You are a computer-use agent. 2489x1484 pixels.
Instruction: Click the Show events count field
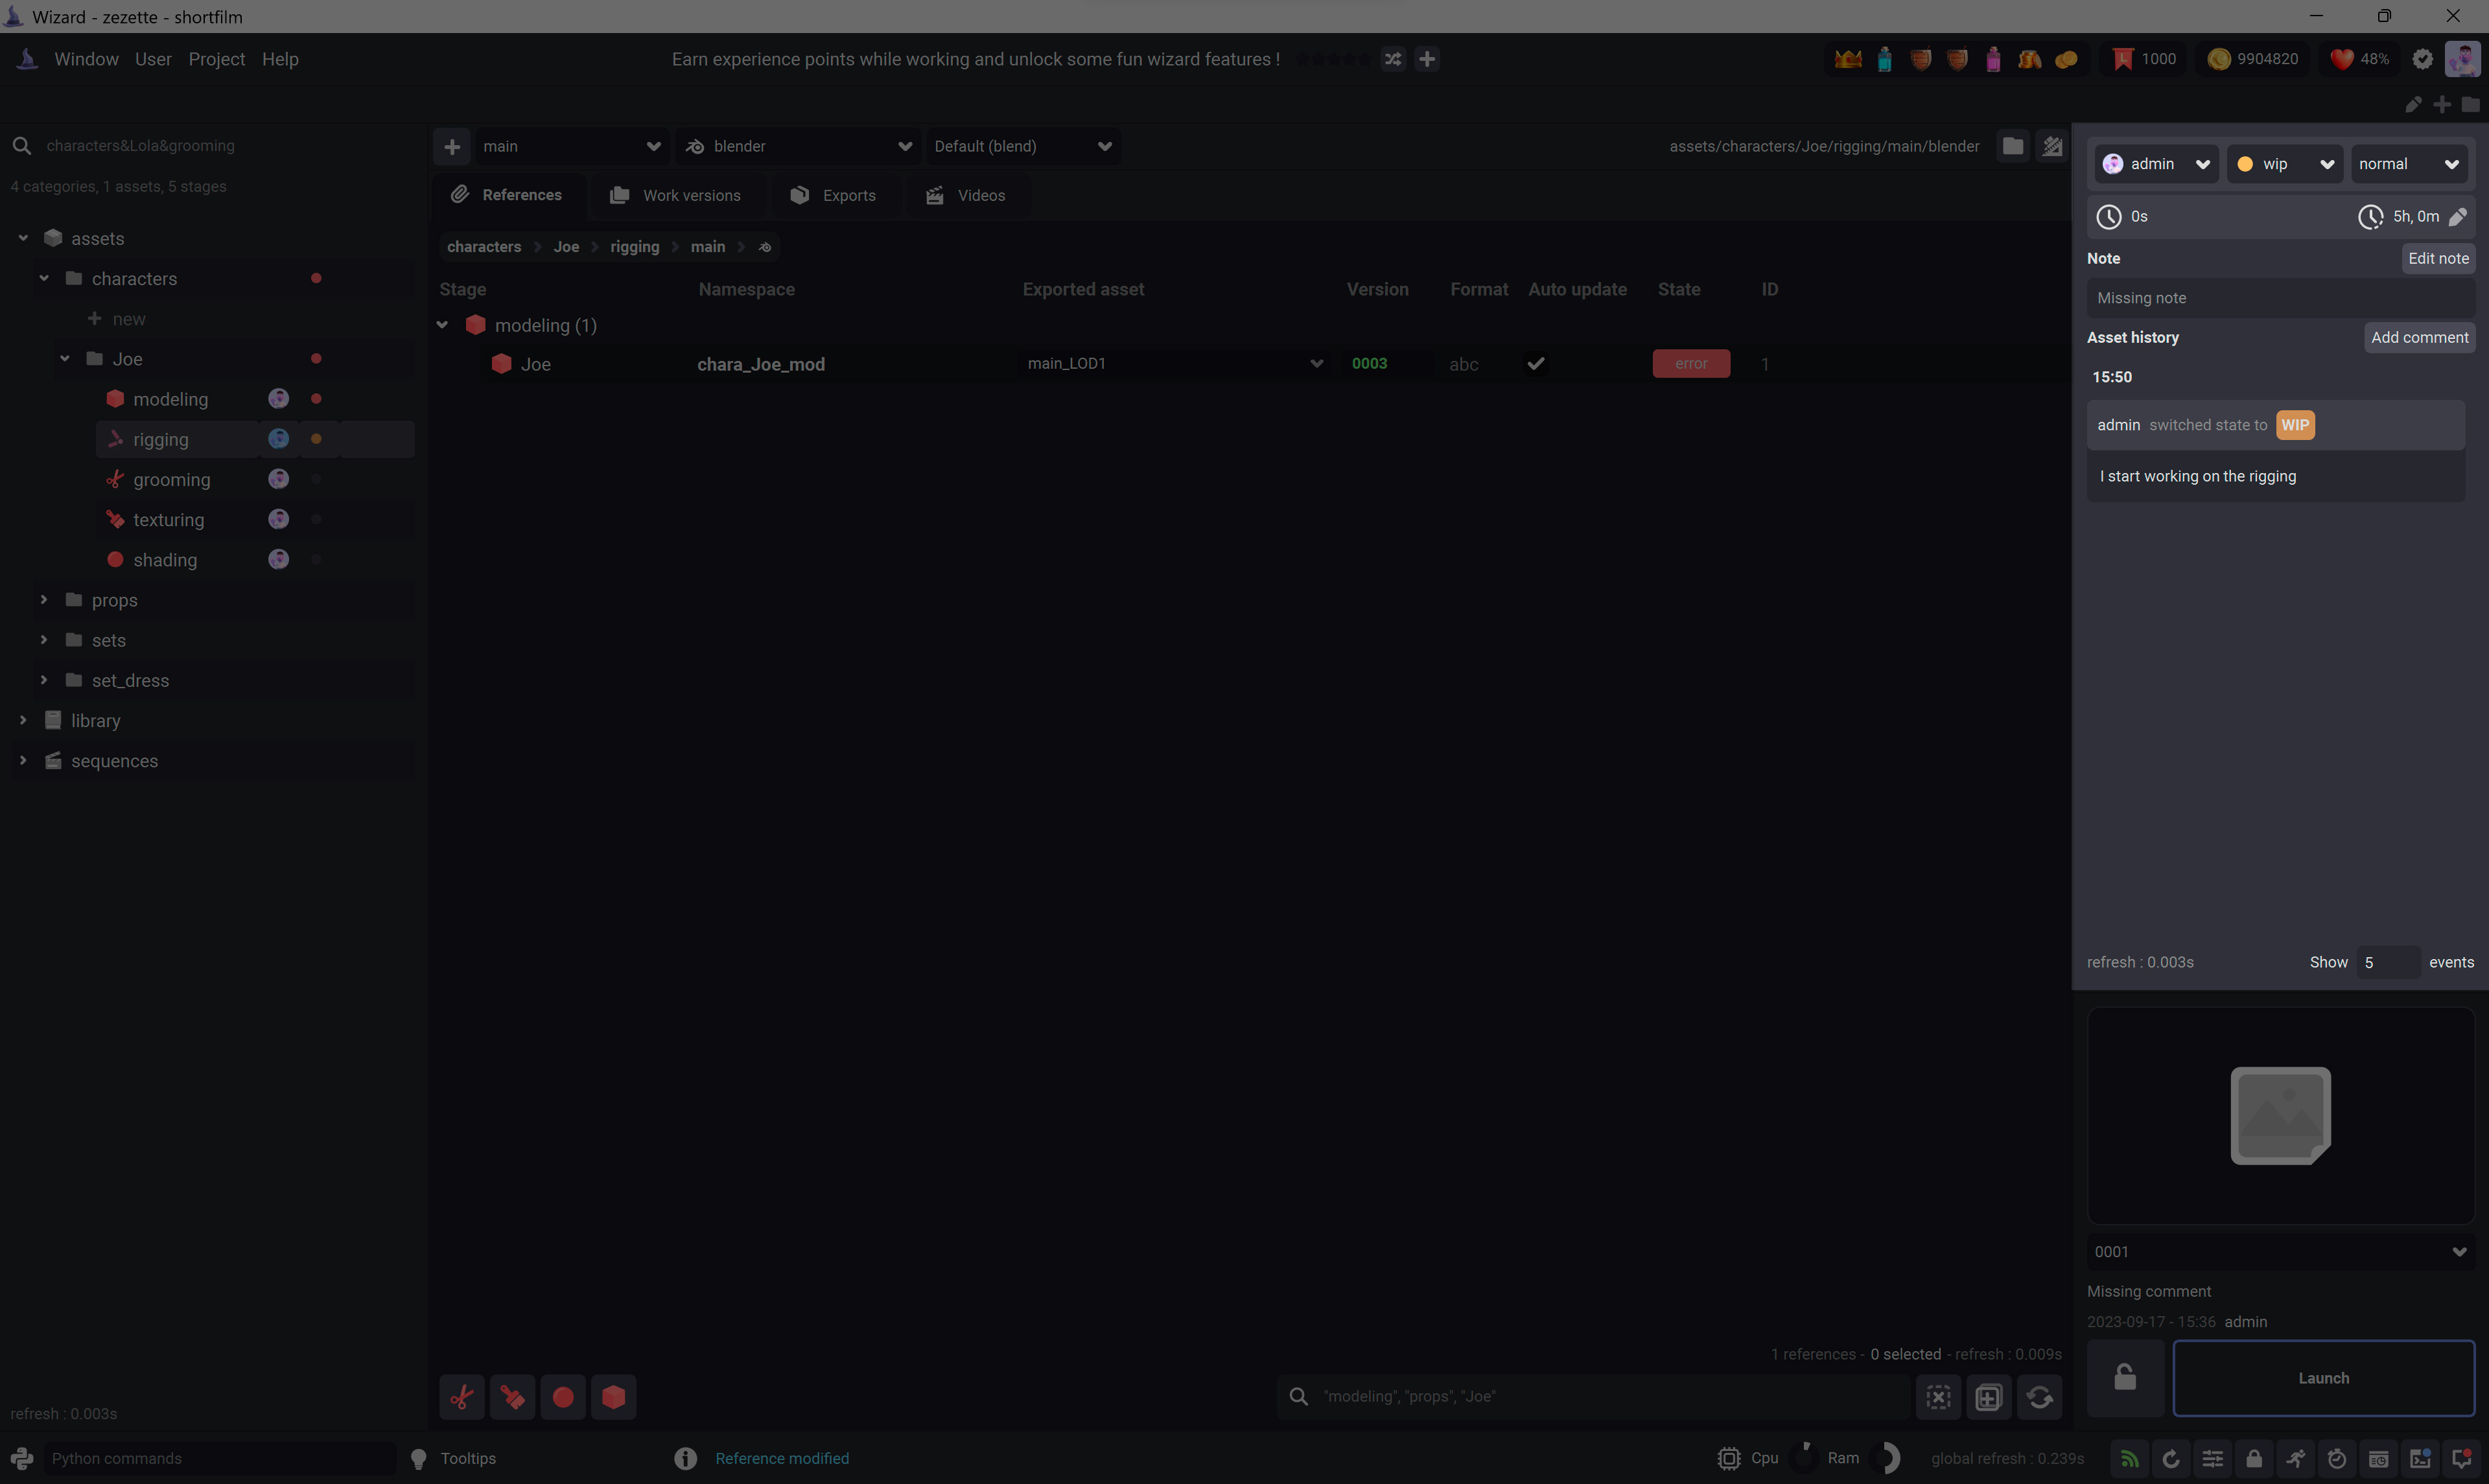tap(2388, 962)
